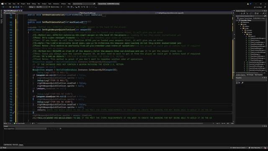Close the Output panel
The height and width of the screenshot is (151, 268).
point(266,126)
